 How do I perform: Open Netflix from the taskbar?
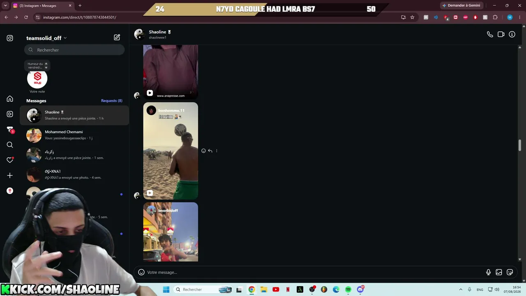288,289
